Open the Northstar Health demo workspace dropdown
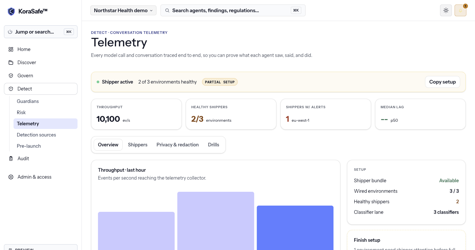The width and height of the screenshot is (475, 250). pos(123,11)
